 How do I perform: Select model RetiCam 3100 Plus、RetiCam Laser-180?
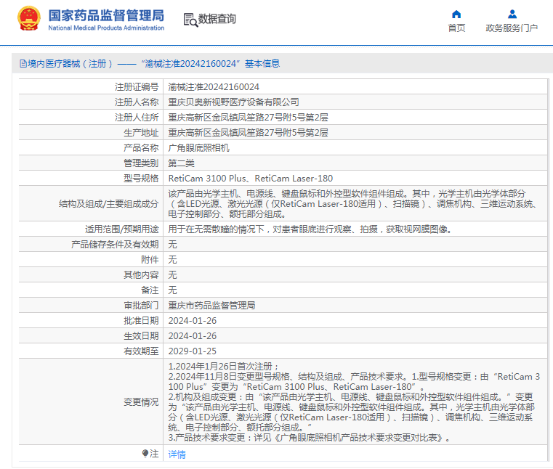251,179
